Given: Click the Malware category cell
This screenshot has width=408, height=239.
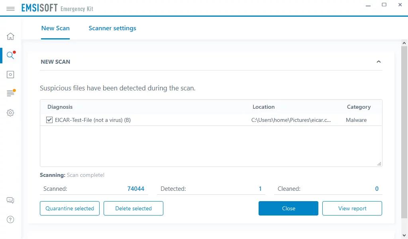Looking at the screenshot, I should 356,120.
